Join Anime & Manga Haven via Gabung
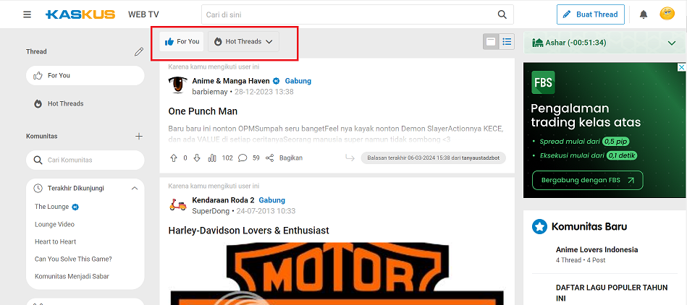This screenshot has width=687, height=305. 298,81
